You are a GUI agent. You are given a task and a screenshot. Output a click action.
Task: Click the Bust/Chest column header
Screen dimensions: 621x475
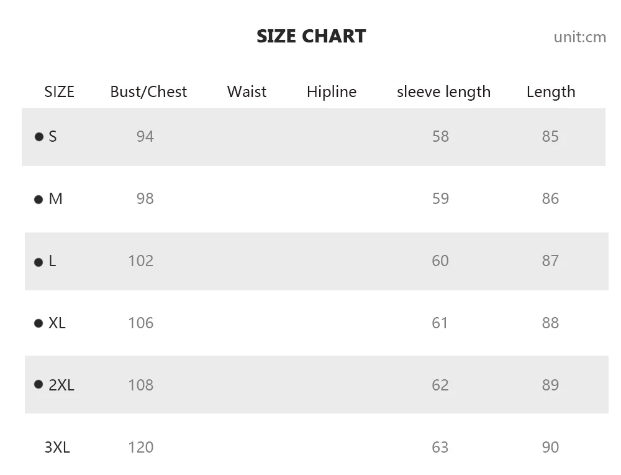click(148, 91)
